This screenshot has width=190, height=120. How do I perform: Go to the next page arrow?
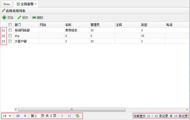click(62, 116)
